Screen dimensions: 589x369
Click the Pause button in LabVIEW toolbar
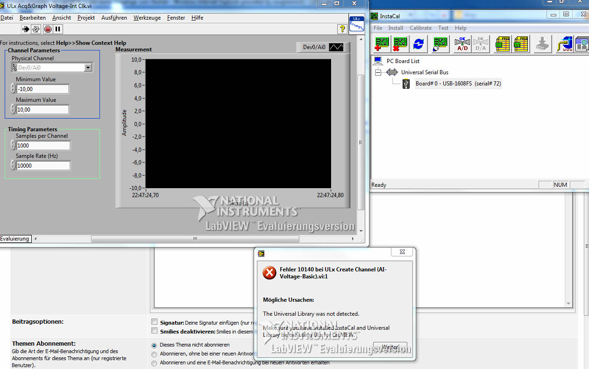coord(58,29)
